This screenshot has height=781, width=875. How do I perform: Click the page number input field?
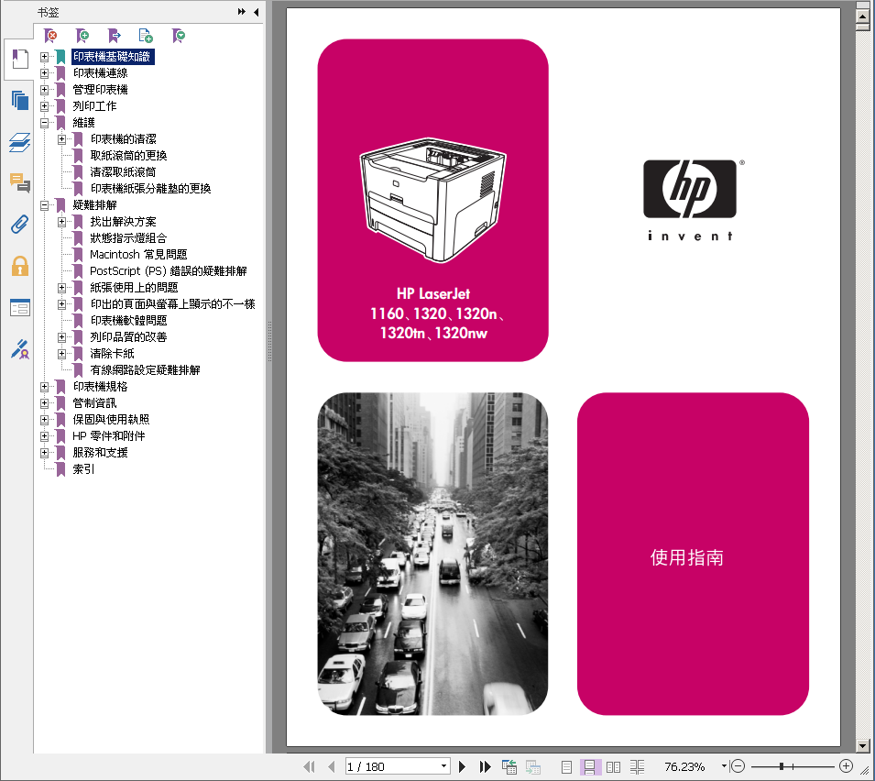(392, 766)
